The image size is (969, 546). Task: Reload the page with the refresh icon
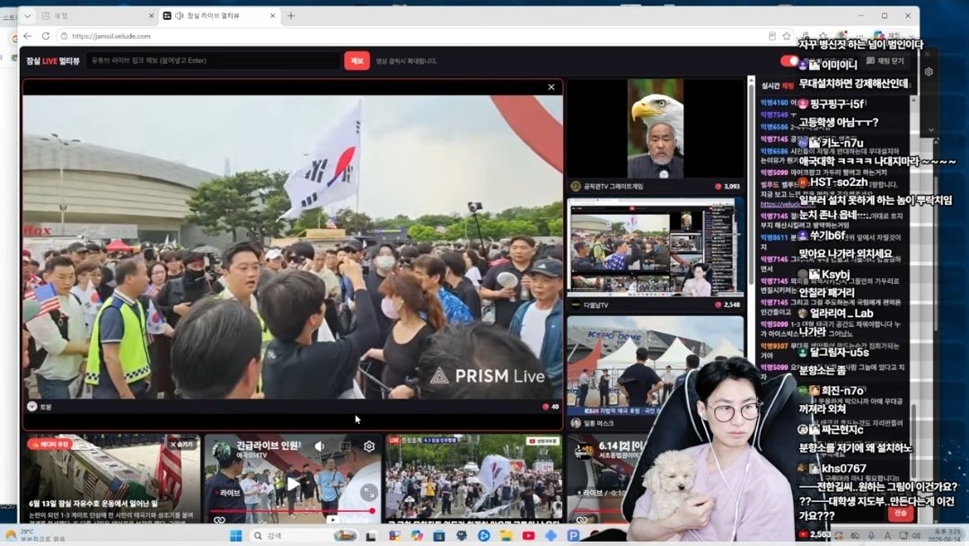46,36
